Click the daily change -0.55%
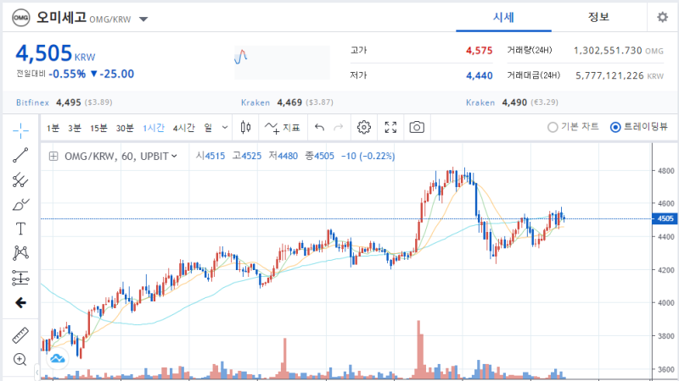 (67, 74)
